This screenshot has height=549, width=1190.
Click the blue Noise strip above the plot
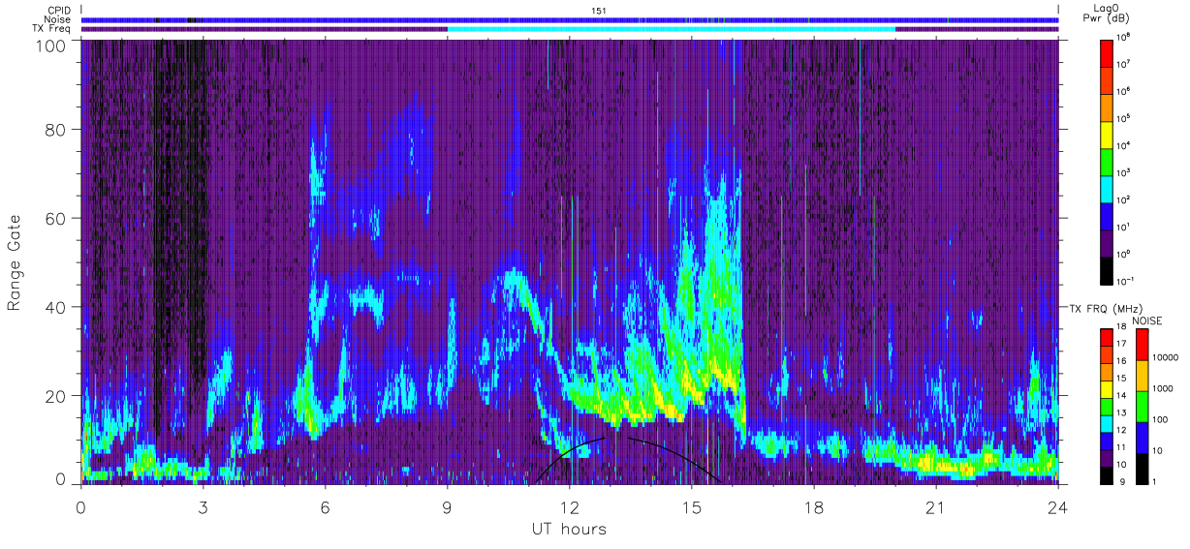570,19
